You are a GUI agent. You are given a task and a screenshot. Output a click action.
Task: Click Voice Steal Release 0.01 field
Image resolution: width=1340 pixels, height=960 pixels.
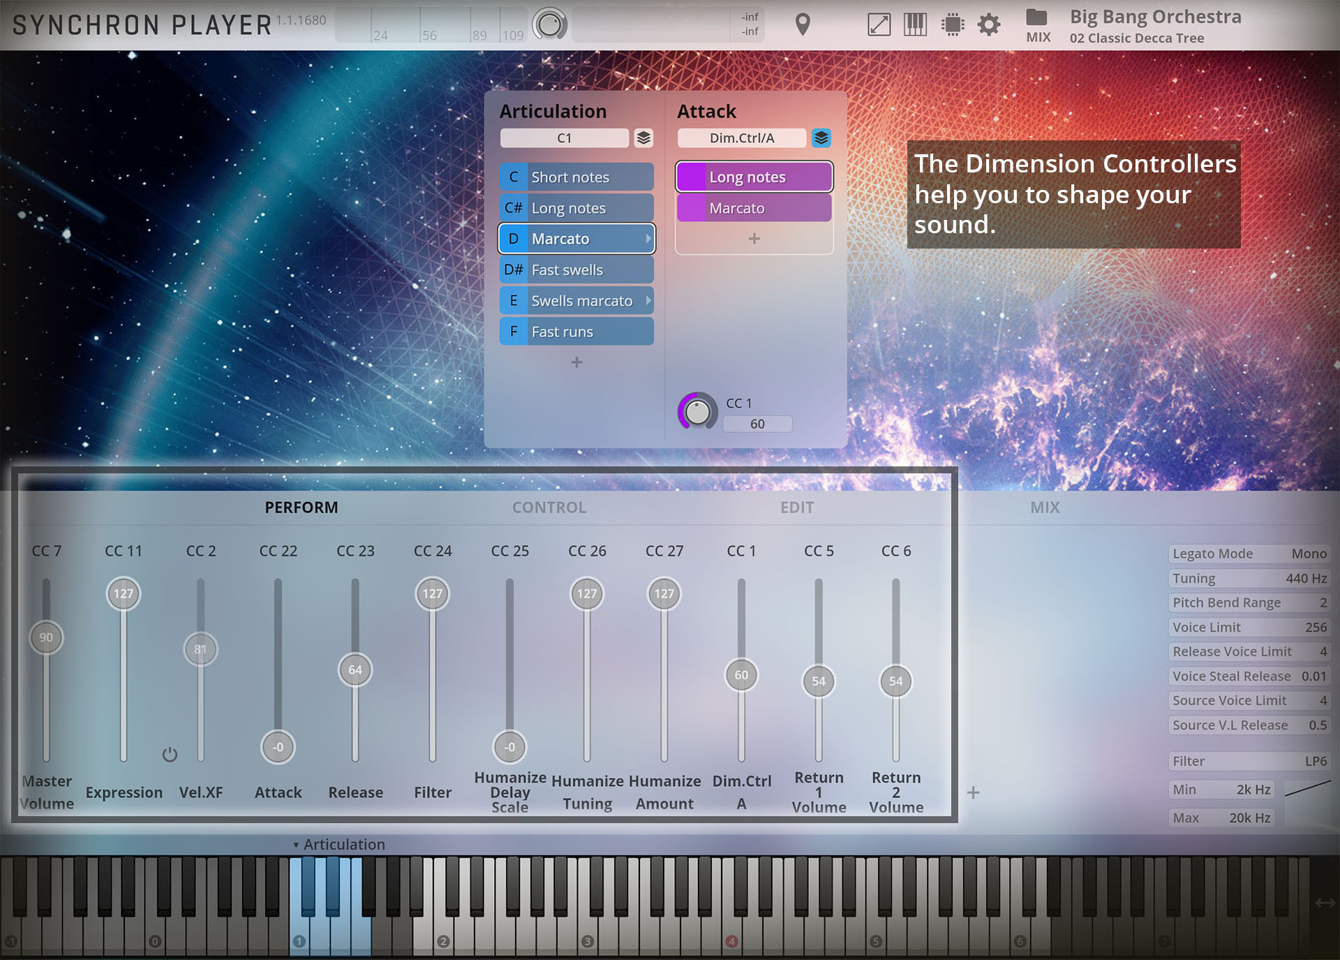point(1249,676)
